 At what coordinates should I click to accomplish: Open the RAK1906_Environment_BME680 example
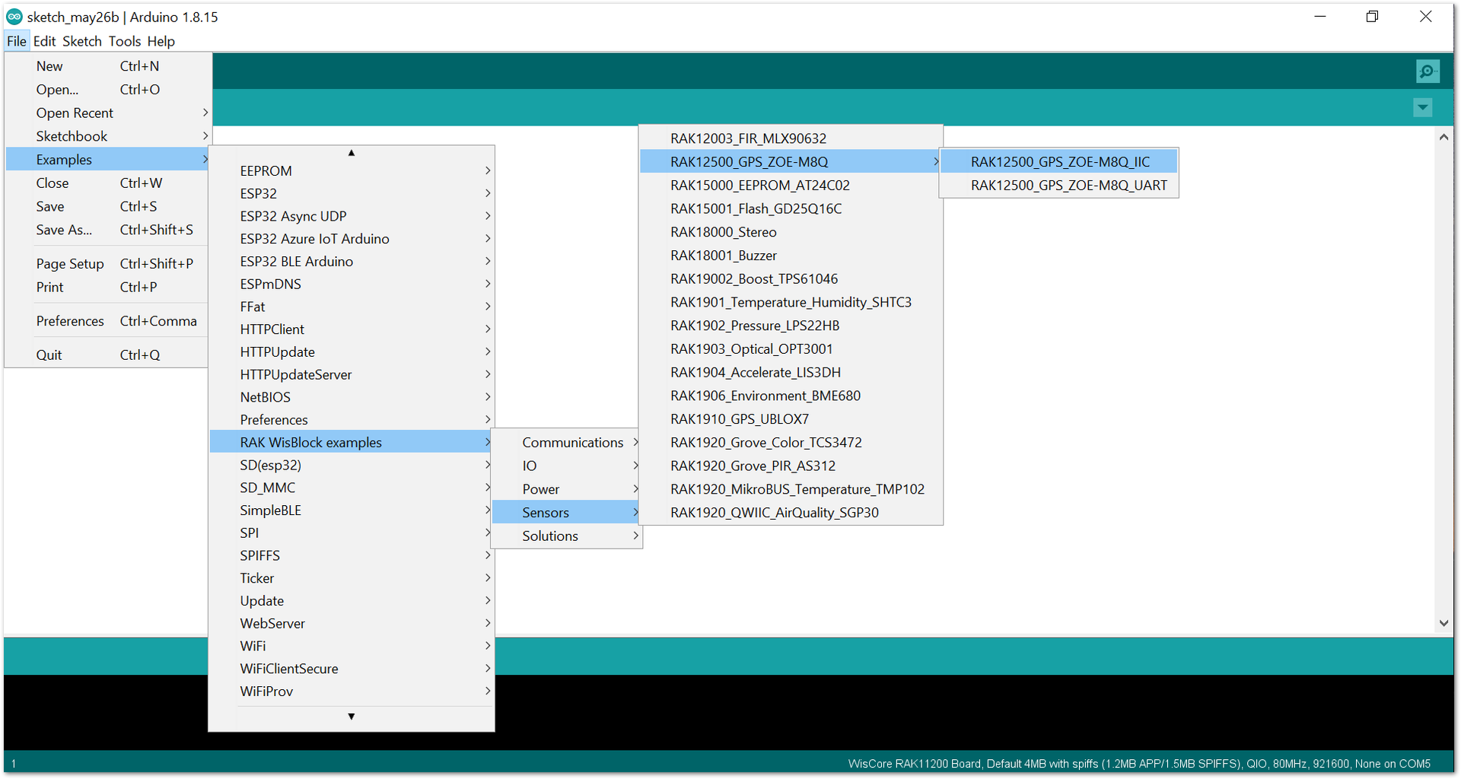(x=791, y=396)
